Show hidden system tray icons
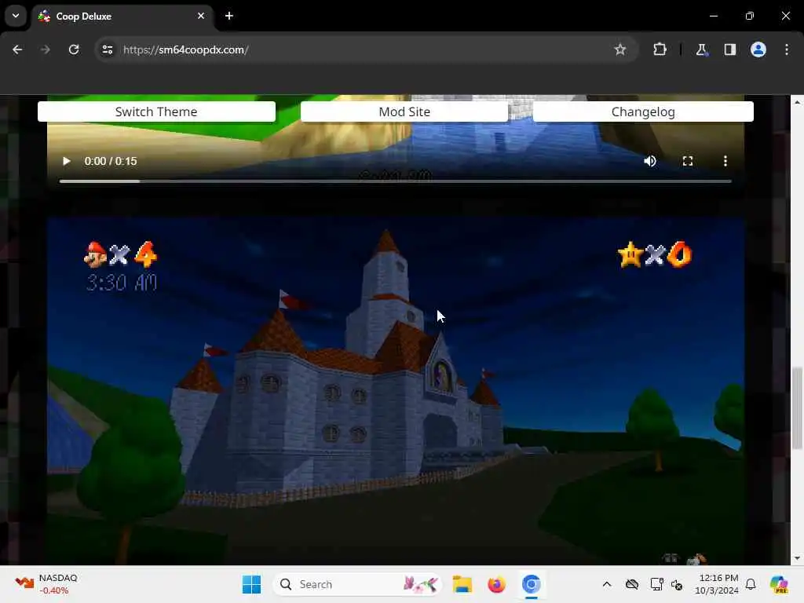 [x=607, y=584]
